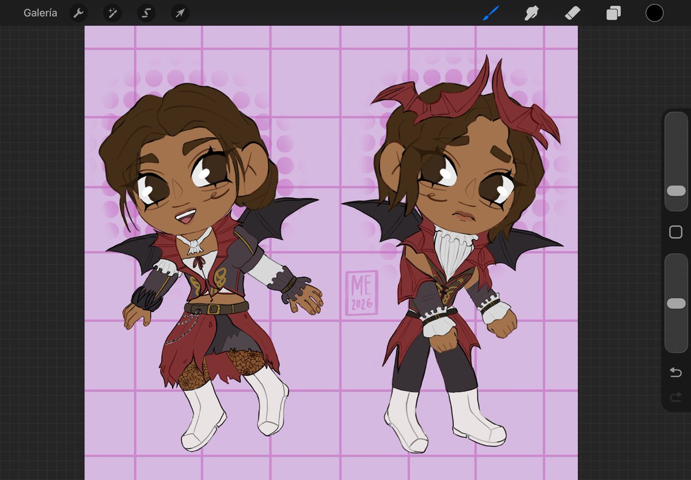
Task: Tap the square Modify button in sidebar
Action: (x=676, y=232)
